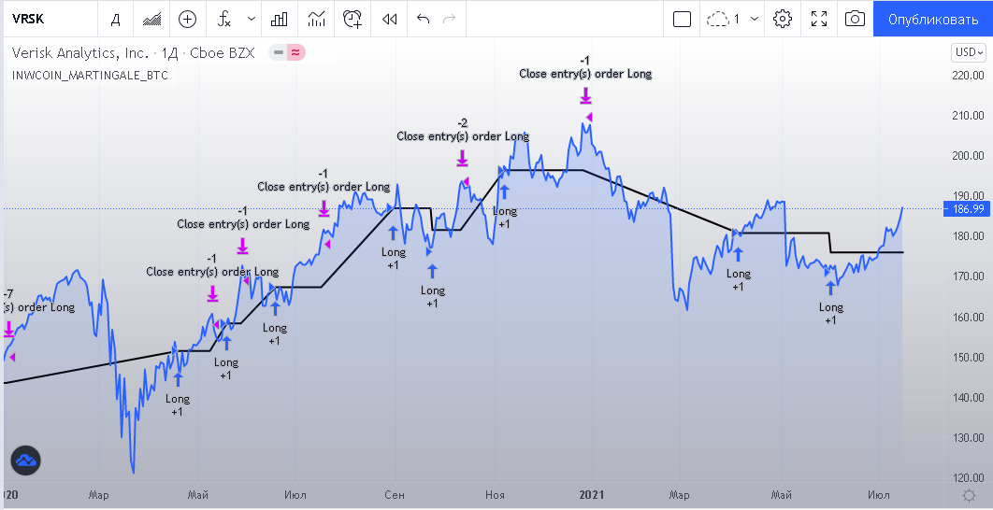
Task: Enter fullscreen mode
Action: coord(819,19)
